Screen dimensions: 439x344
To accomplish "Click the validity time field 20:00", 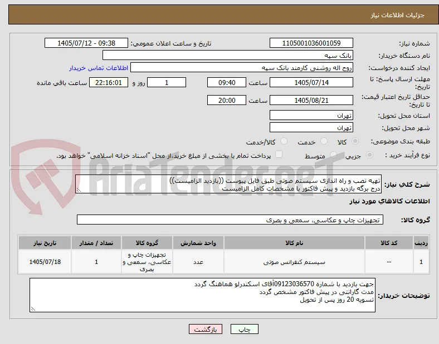I will pos(227,100).
